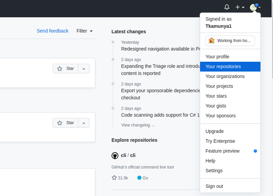Open the notifications bell icon
Screen dimensions: 273x196
[x=227, y=7]
